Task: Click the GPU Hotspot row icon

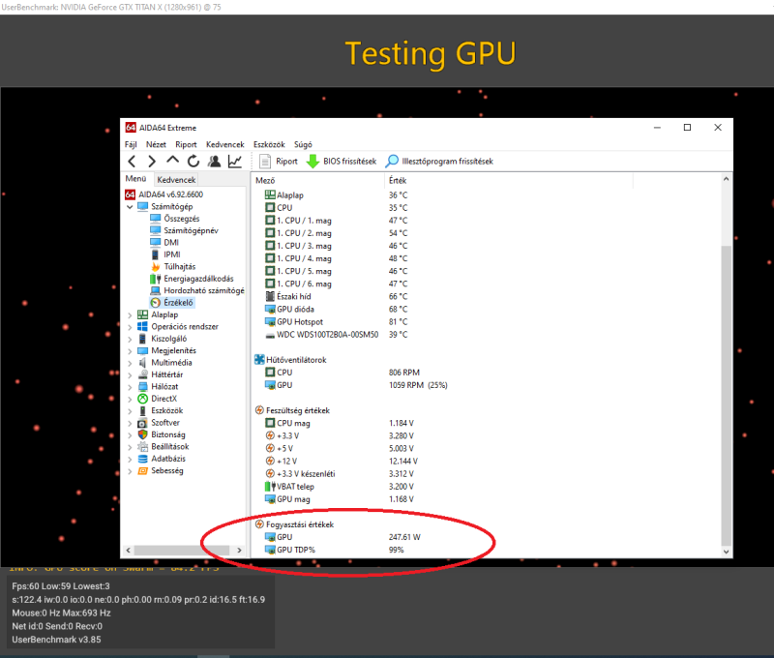Action: point(270,322)
